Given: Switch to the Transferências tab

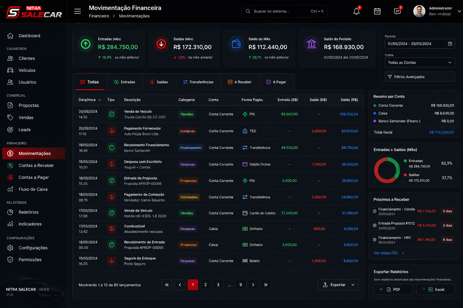Looking at the screenshot, I should tap(198, 82).
